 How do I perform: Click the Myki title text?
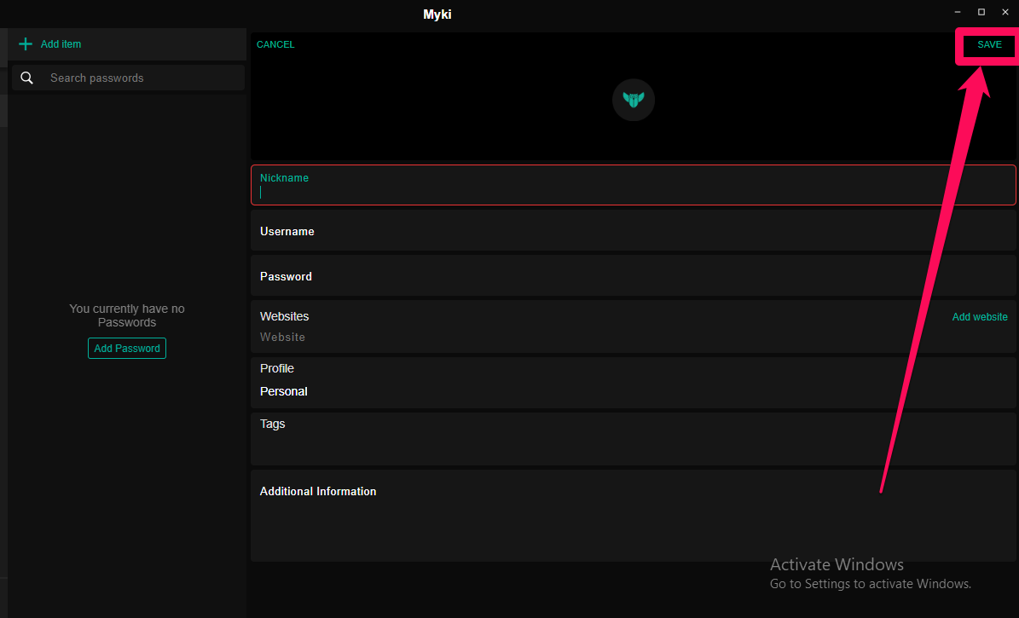pyautogui.click(x=437, y=14)
